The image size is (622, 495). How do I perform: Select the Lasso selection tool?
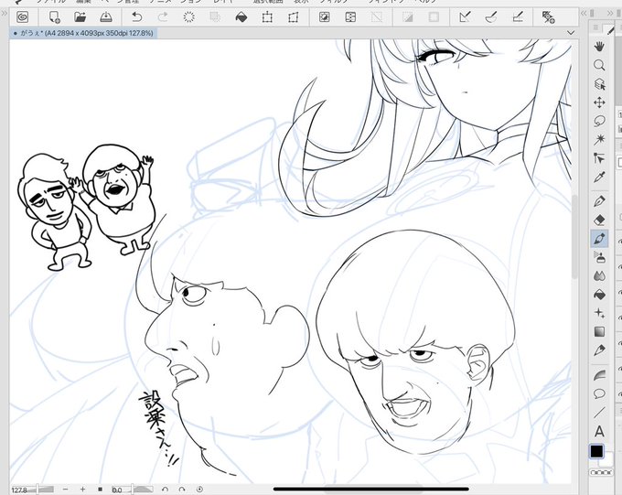(x=599, y=121)
